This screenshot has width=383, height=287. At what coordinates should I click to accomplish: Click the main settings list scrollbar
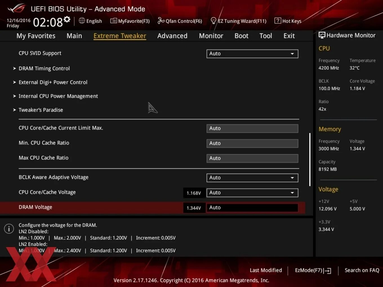(310, 160)
